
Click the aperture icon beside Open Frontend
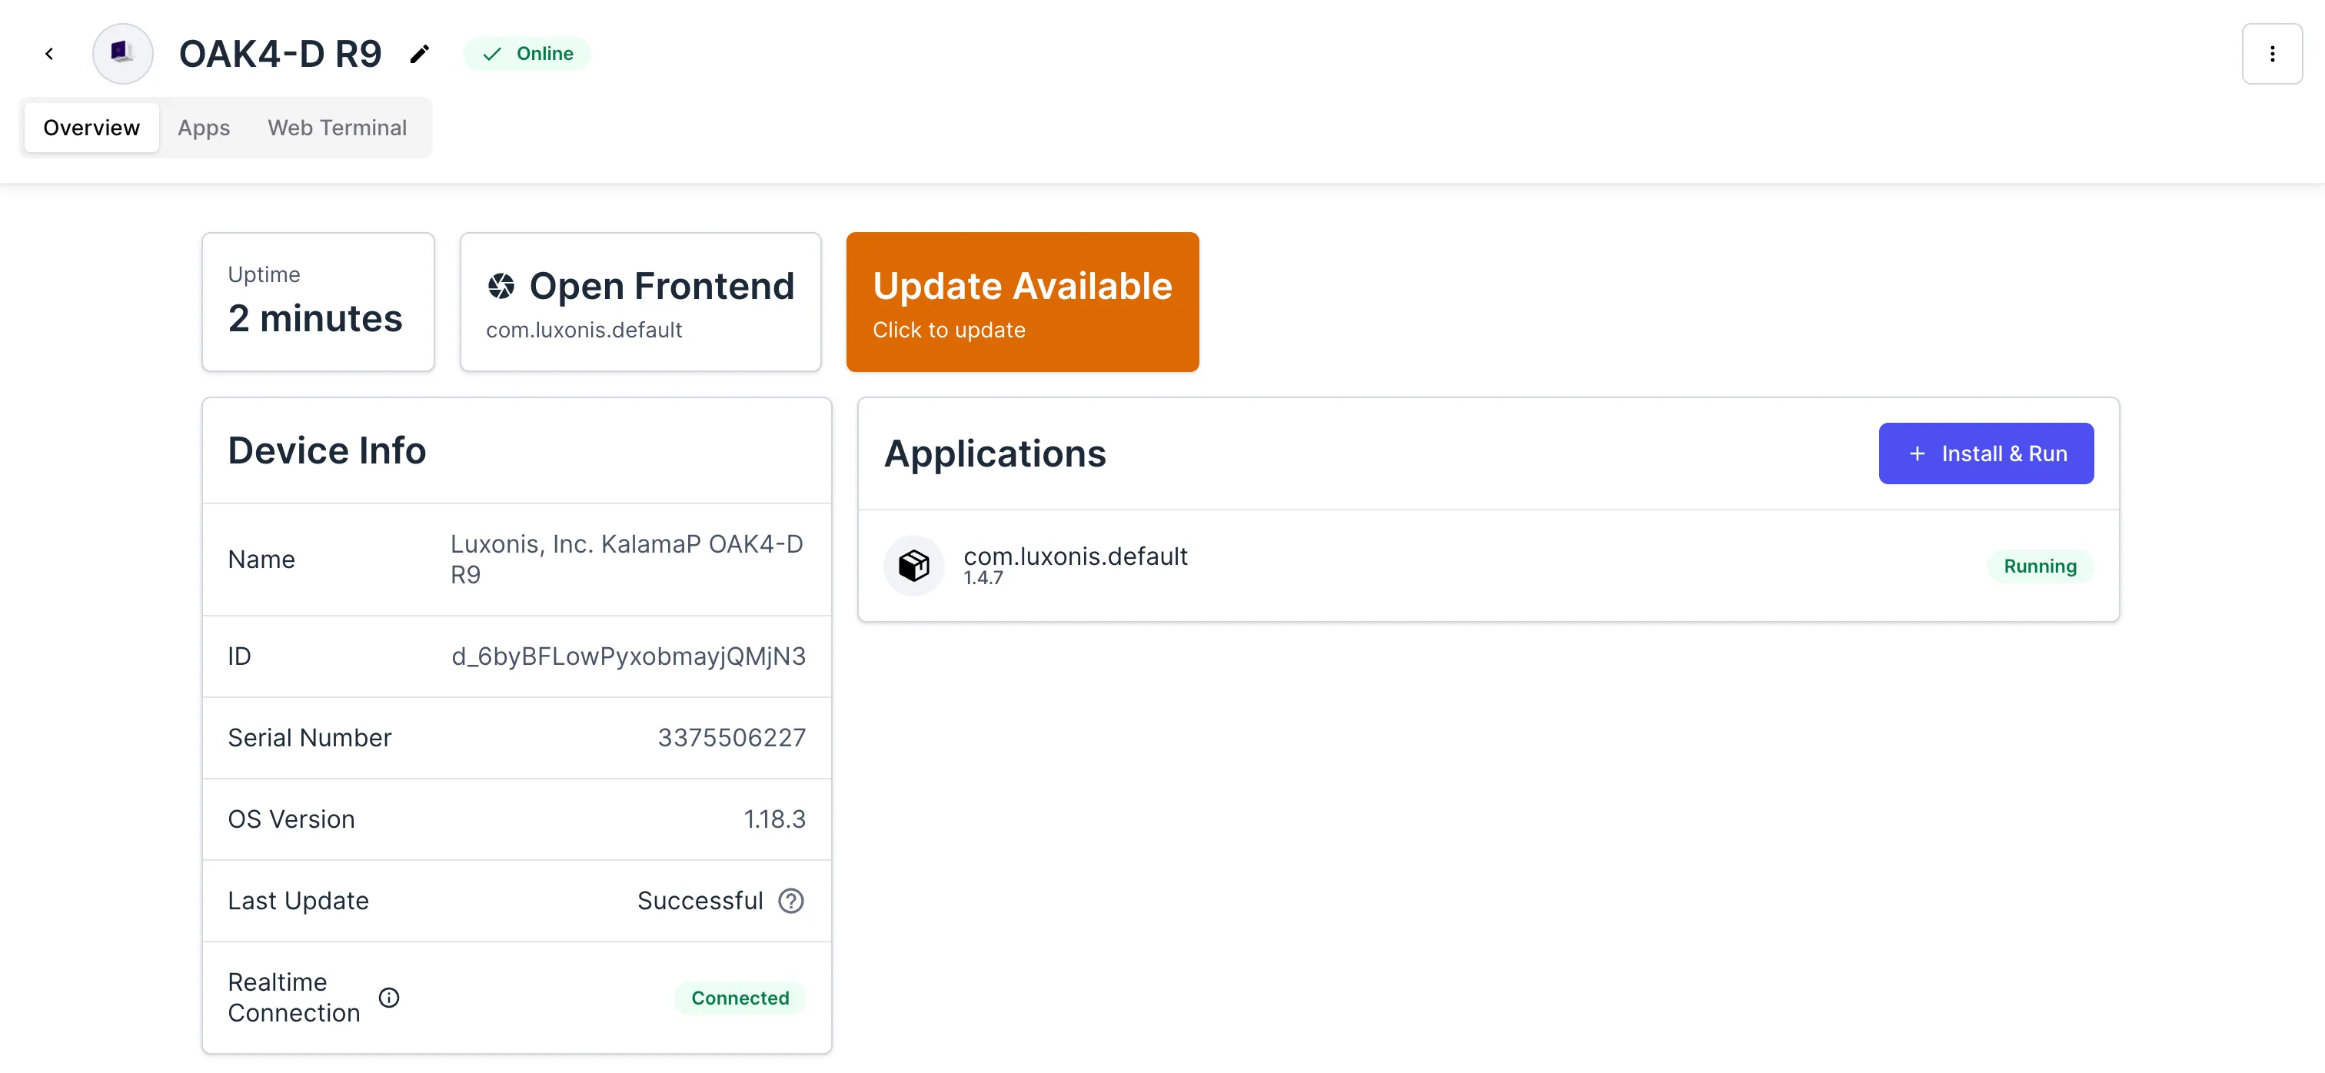coord(501,286)
